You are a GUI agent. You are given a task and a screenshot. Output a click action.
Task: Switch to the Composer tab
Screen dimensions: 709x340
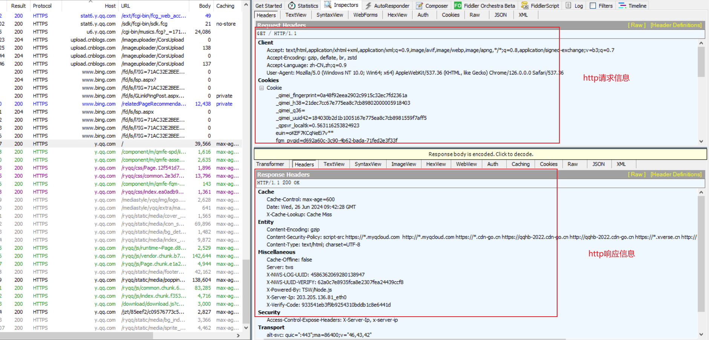coord(432,6)
